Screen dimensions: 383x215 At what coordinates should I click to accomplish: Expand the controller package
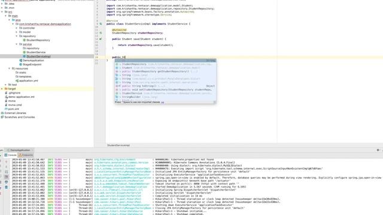[x=17, y=28]
